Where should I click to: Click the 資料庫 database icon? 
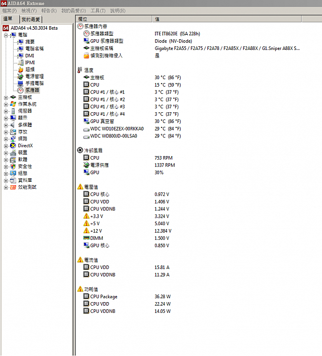pyautogui.click(x=13, y=180)
